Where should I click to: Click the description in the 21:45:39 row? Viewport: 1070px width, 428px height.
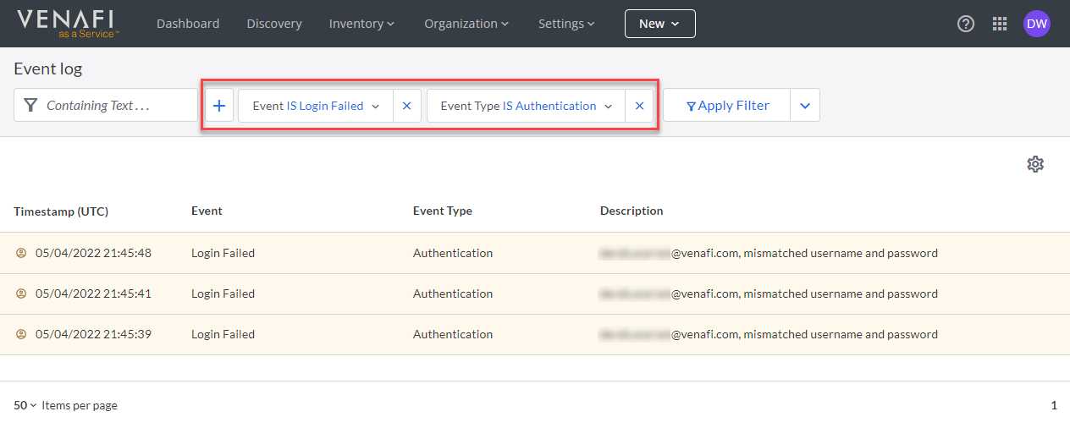[x=769, y=334]
